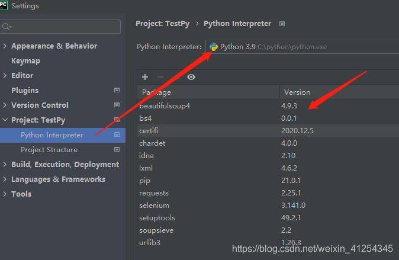Select the setuptools package row
Screen dimensions: 399x260
pos(268,218)
